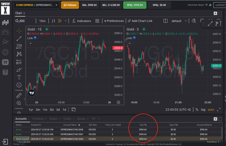
Task: Open settings gear in left sidebar
Action: coord(5,52)
